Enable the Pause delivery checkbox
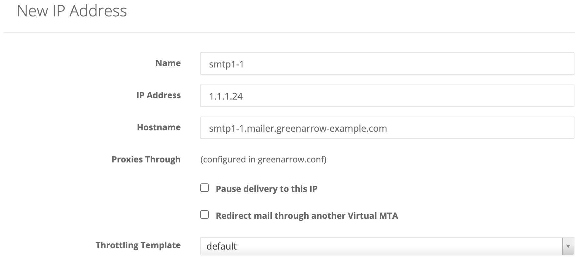Image resolution: width=583 pixels, height=262 pixels. pyautogui.click(x=205, y=188)
